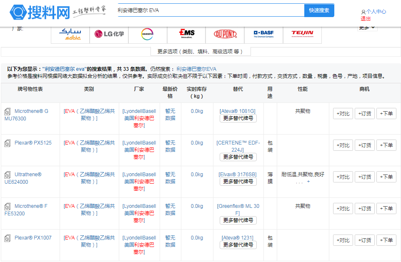Open the 更多 manufacturers dropdown
Screen dimensions: 401x262
point(367,28)
